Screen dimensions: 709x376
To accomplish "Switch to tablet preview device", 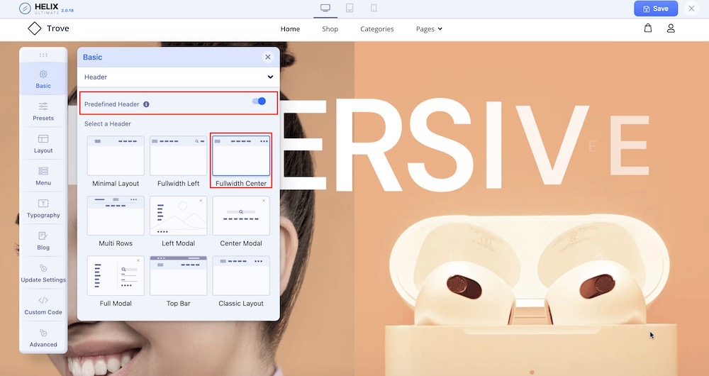I will [x=350, y=8].
